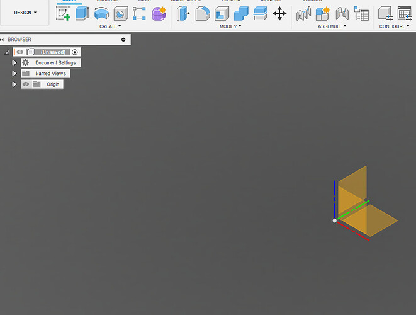Click the Extrude tool icon

click(82, 13)
